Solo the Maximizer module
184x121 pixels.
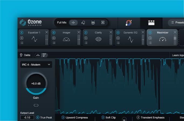point(150,38)
